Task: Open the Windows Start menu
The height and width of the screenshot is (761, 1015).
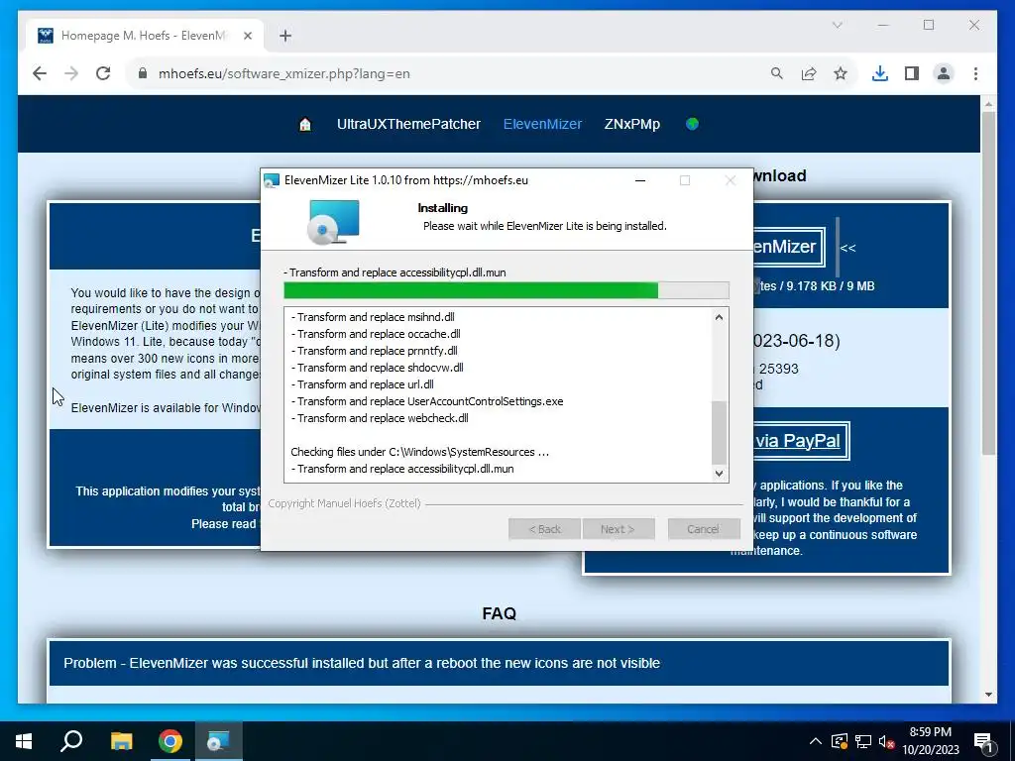Action: pyautogui.click(x=24, y=741)
